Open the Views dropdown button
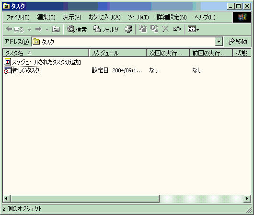The width and height of the screenshot is (254, 215). tap(193, 29)
